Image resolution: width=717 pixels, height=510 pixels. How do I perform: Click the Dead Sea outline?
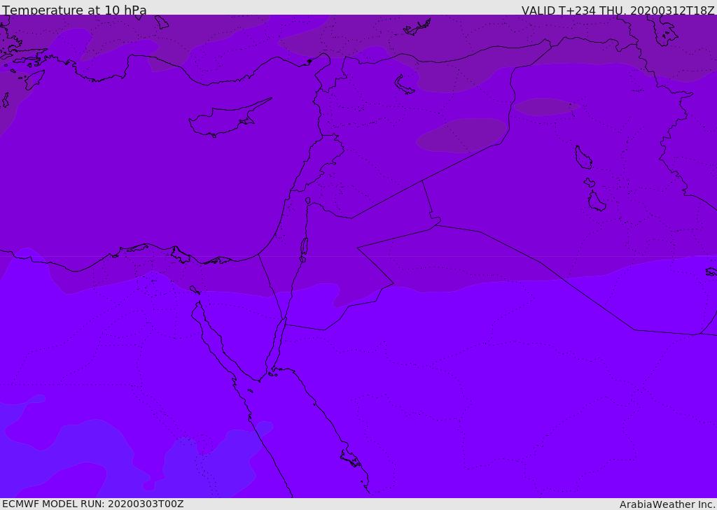pyautogui.click(x=304, y=247)
